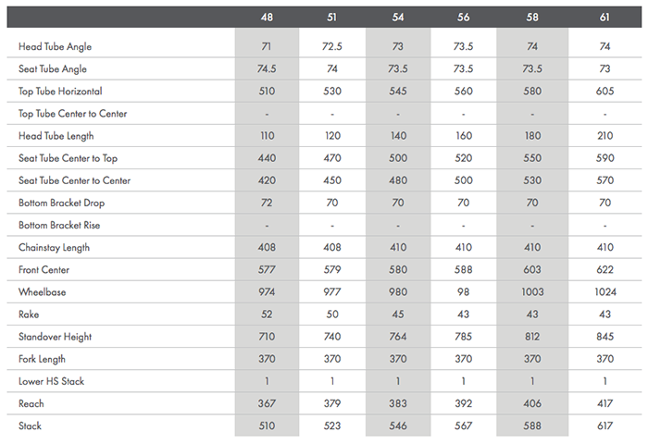Click the Chainstay Length row label

point(55,248)
